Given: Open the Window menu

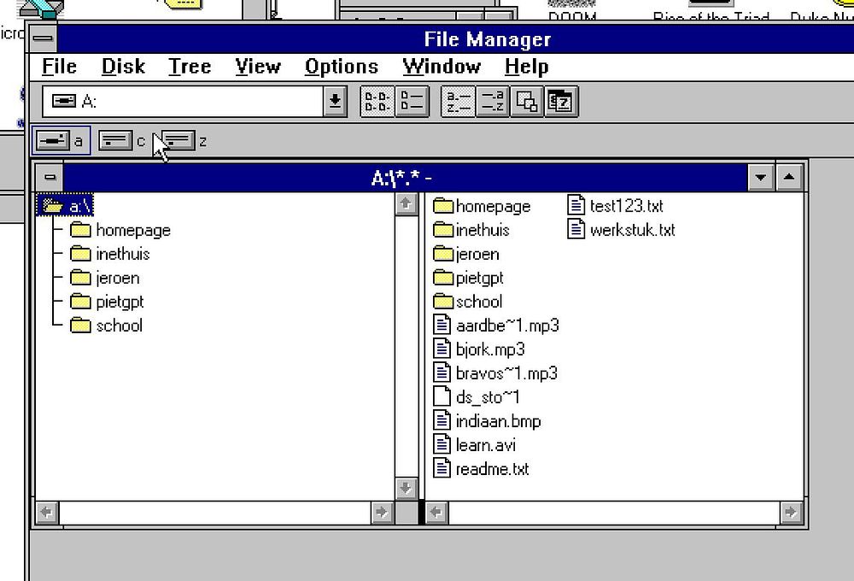Looking at the screenshot, I should [442, 67].
